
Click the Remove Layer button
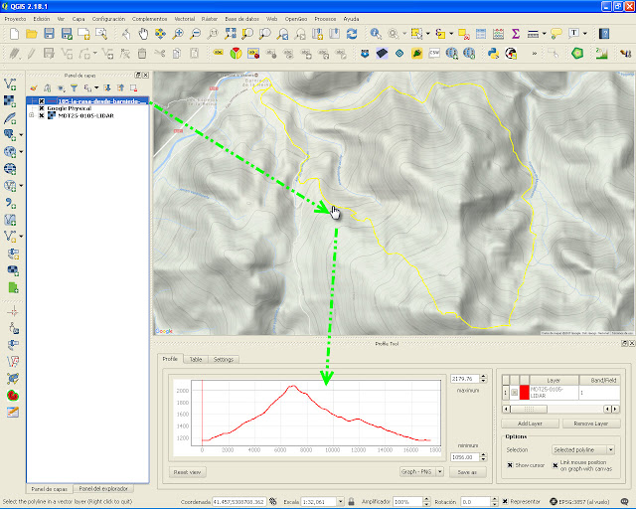(591, 424)
